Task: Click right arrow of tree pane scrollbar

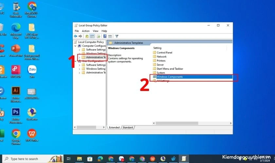Action: (x=104, y=127)
